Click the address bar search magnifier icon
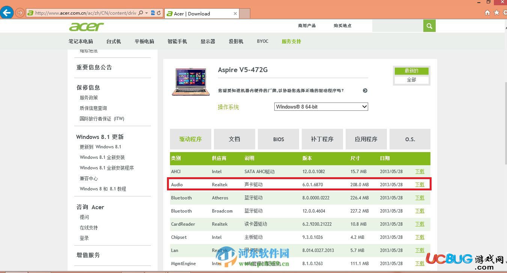 (x=141, y=13)
